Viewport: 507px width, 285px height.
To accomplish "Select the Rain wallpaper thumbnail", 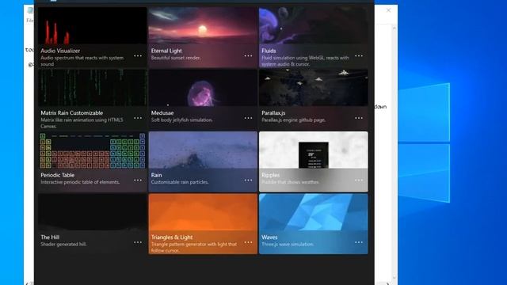I will point(203,150).
